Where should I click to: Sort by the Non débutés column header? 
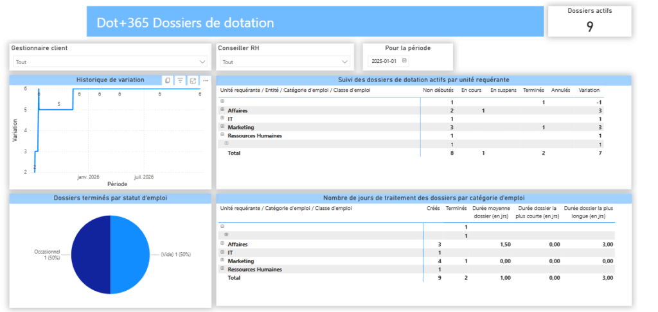click(438, 91)
